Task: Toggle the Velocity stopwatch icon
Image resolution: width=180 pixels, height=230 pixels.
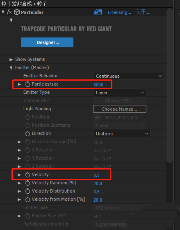Action: pyautogui.click(x=27, y=175)
